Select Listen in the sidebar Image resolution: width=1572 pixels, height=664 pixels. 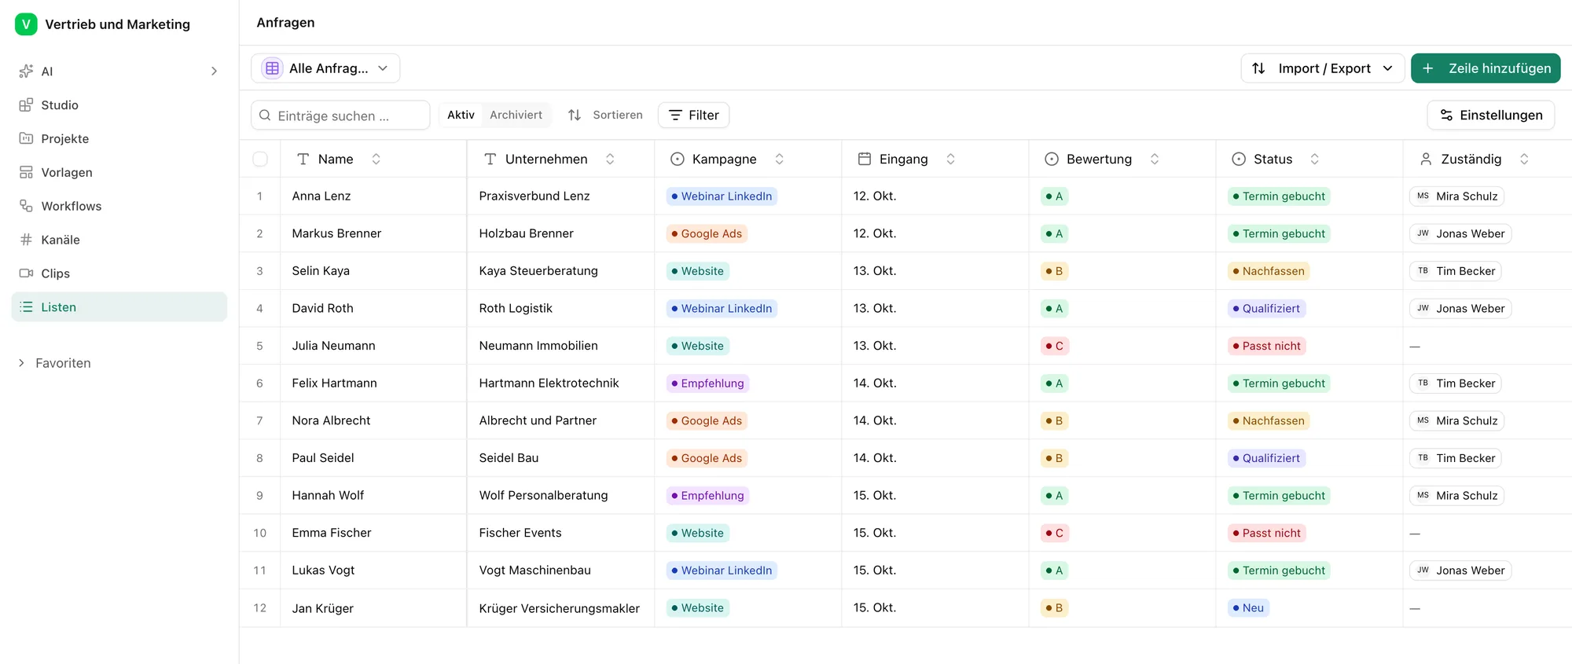(119, 307)
